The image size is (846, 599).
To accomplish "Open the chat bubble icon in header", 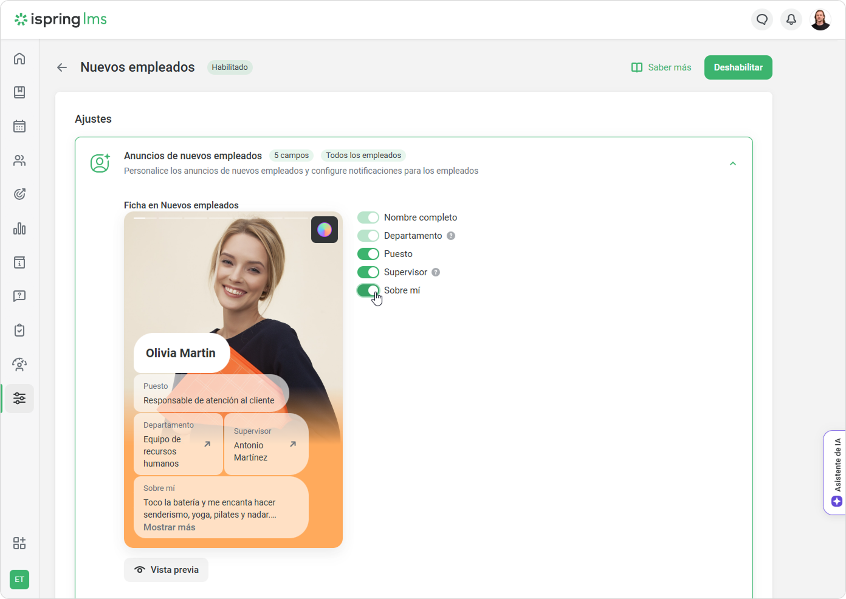I will (x=762, y=19).
